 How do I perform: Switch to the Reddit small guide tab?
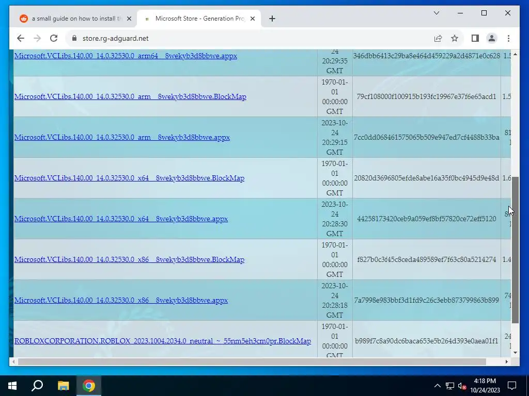click(75, 19)
